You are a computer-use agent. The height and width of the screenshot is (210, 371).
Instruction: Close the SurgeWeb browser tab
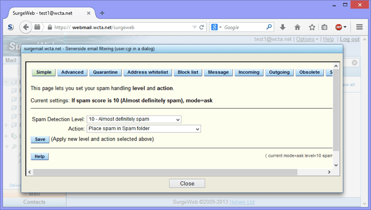click(x=88, y=13)
